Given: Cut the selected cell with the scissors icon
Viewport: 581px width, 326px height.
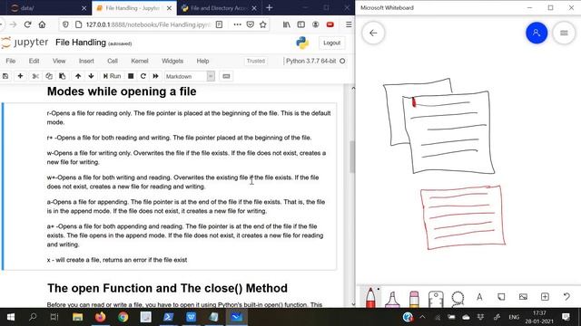Looking at the screenshot, I should pos(35,76).
